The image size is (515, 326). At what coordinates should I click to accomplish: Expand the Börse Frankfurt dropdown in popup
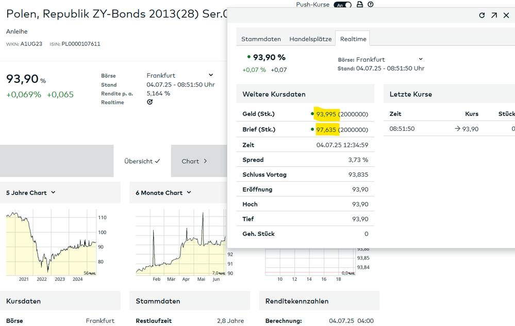pyautogui.click(x=421, y=59)
